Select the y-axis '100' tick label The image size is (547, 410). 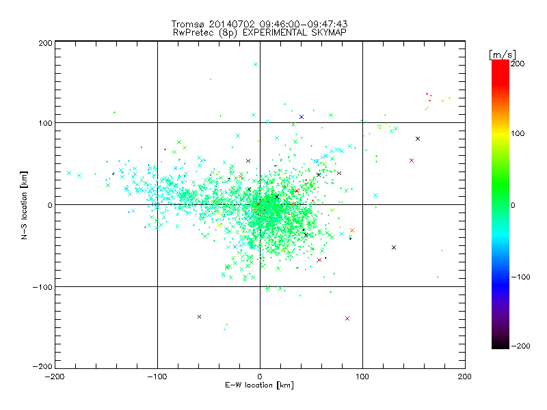pyautogui.click(x=45, y=123)
